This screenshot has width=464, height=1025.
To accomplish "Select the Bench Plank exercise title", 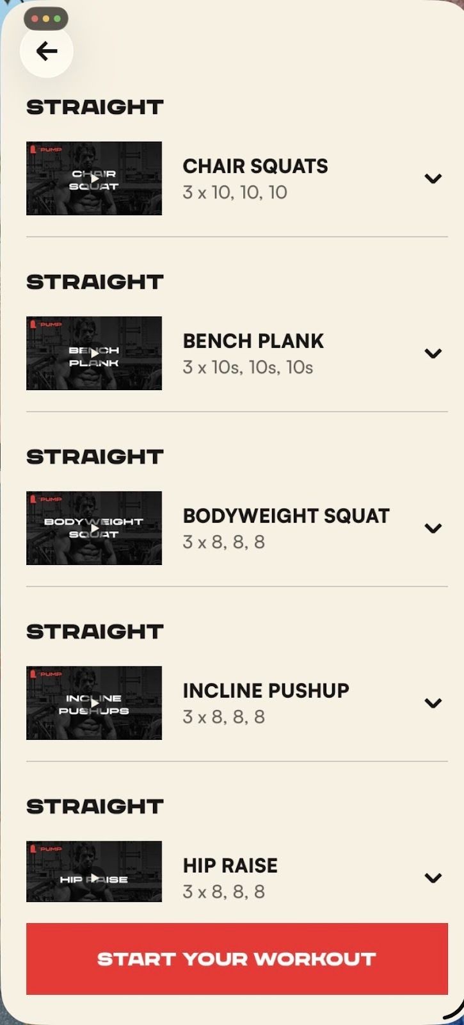I will click(253, 341).
